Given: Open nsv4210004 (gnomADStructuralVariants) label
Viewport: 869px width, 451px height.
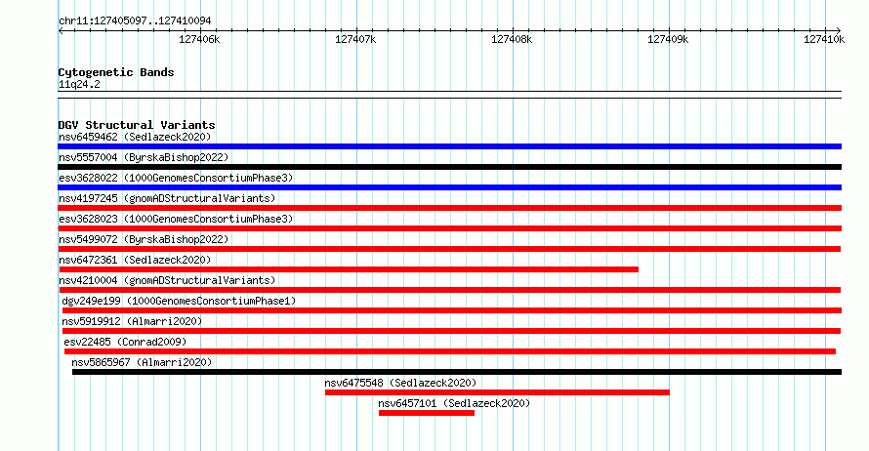Looking at the screenshot, I should pyautogui.click(x=167, y=280).
